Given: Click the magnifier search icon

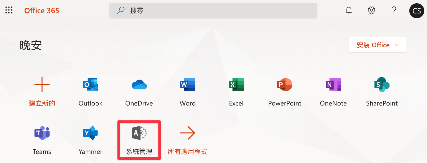Looking at the screenshot, I should tap(121, 10).
